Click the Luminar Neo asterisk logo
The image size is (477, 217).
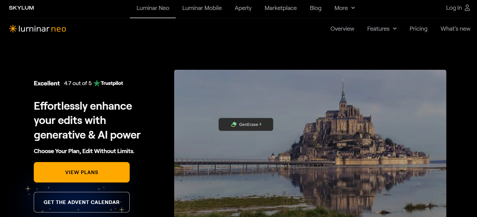click(13, 29)
